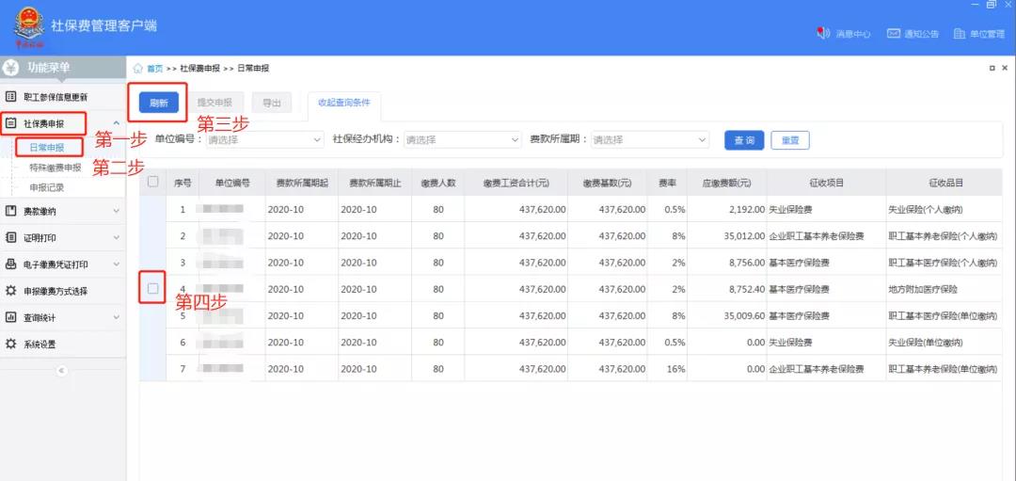Click the home icon in the breadcrumb
1016x481 pixels.
tap(138, 69)
